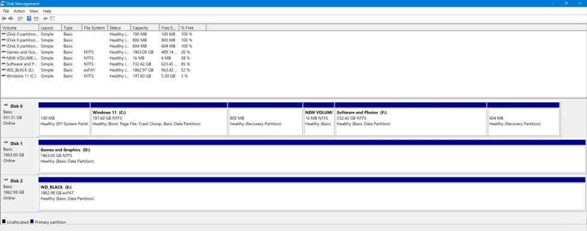Select the 100 MB EFI System Partition block
Screen dimensions: 587x231
(64, 119)
